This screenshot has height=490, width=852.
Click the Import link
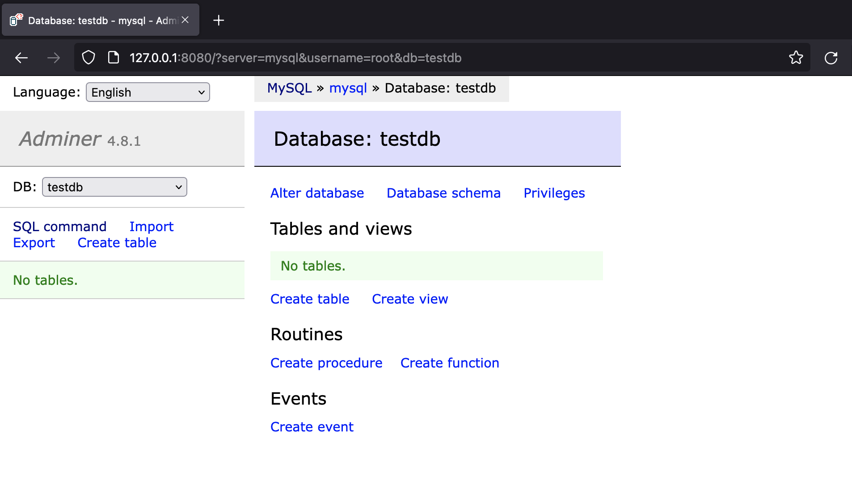pos(151,227)
